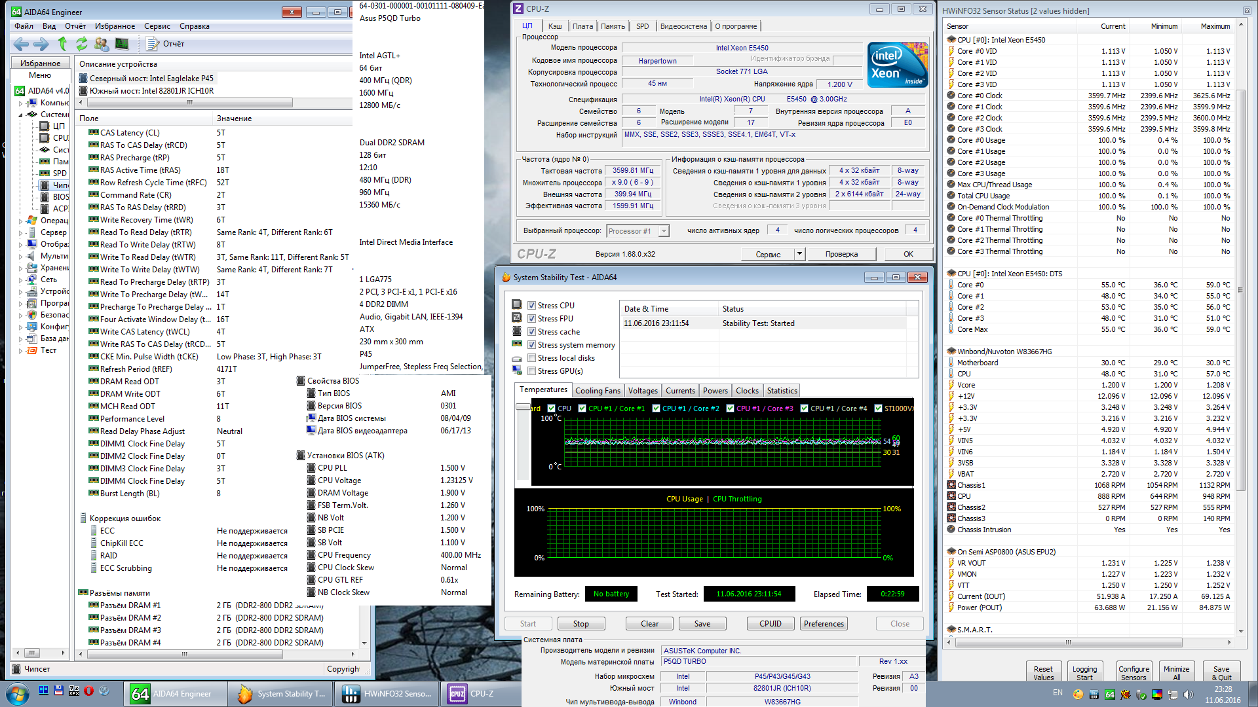Expand Отображение node in AIDA64 tree

[20, 244]
